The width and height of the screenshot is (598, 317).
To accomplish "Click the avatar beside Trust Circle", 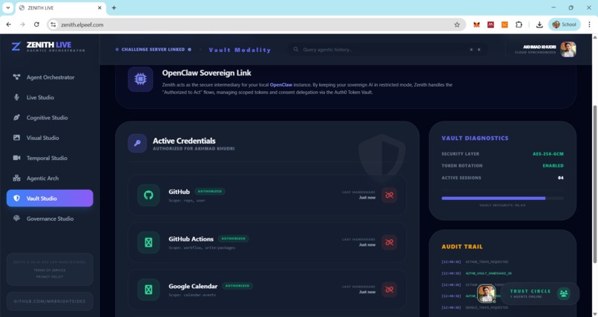I will pyautogui.click(x=486, y=293).
